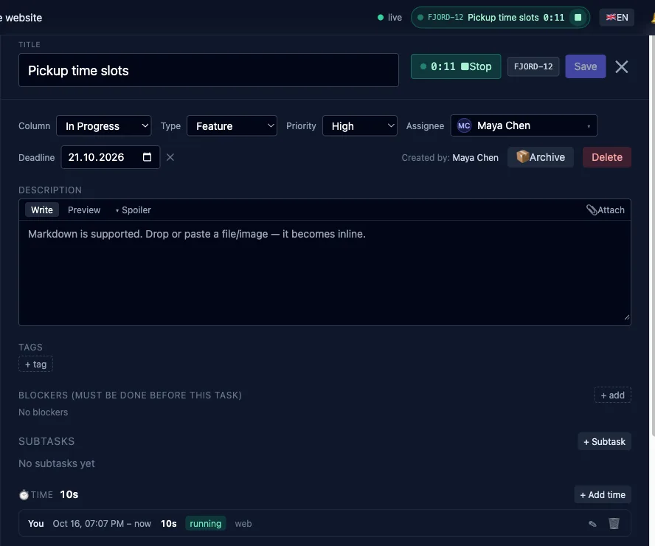Clear the deadline date
This screenshot has height=546, width=655.
point(170,157)
